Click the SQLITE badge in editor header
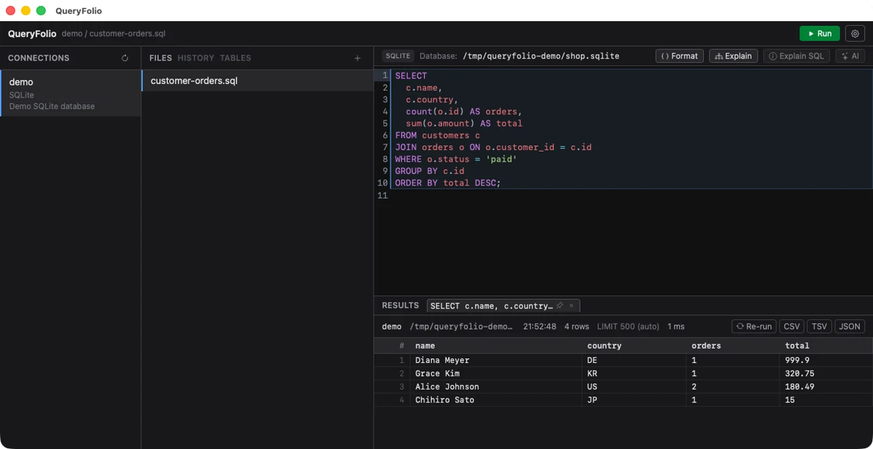The width and height of the screenshot is (873, 449). 398,56
